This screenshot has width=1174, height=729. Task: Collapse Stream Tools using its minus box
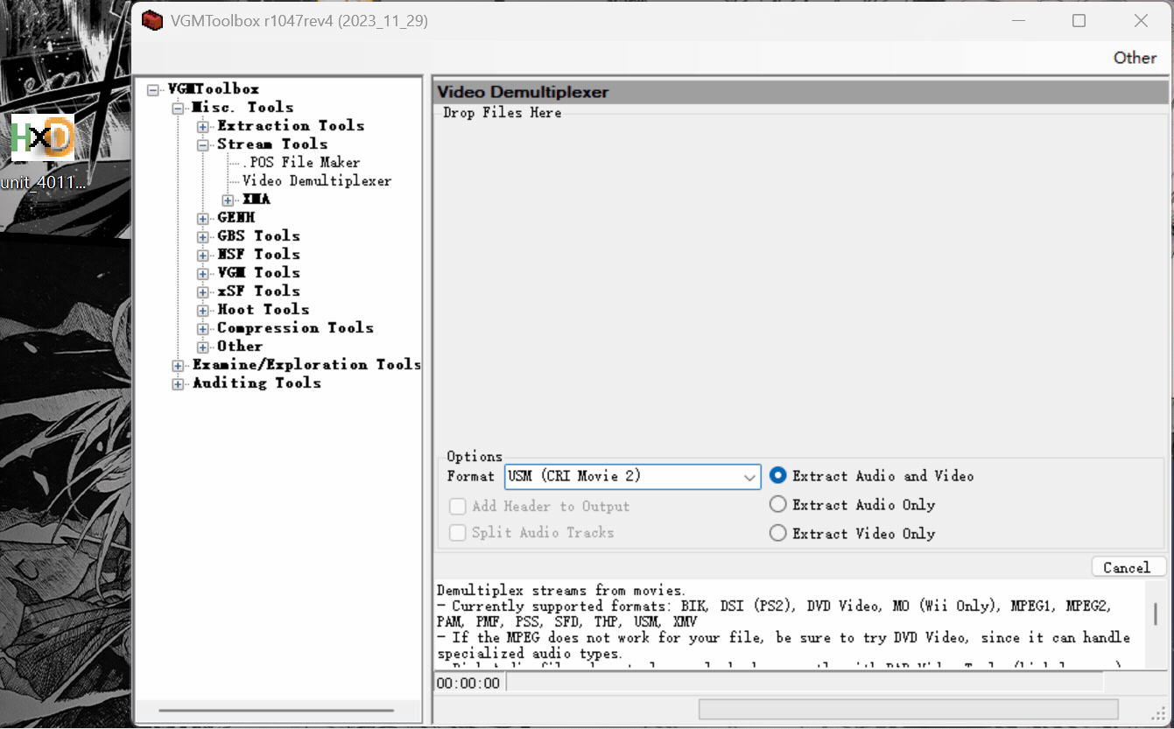click(x=203, y=144)
